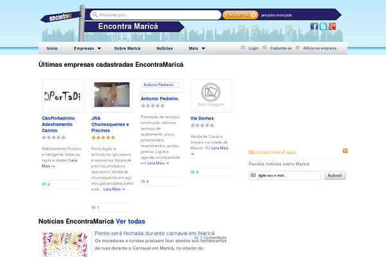Screen dimensions: 386x257
Task: Open the Twitter social icon
Action: 323,26
